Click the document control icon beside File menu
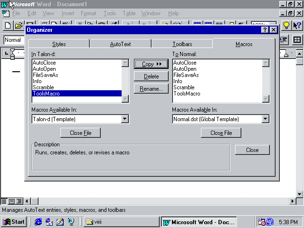 coord(5,13)
